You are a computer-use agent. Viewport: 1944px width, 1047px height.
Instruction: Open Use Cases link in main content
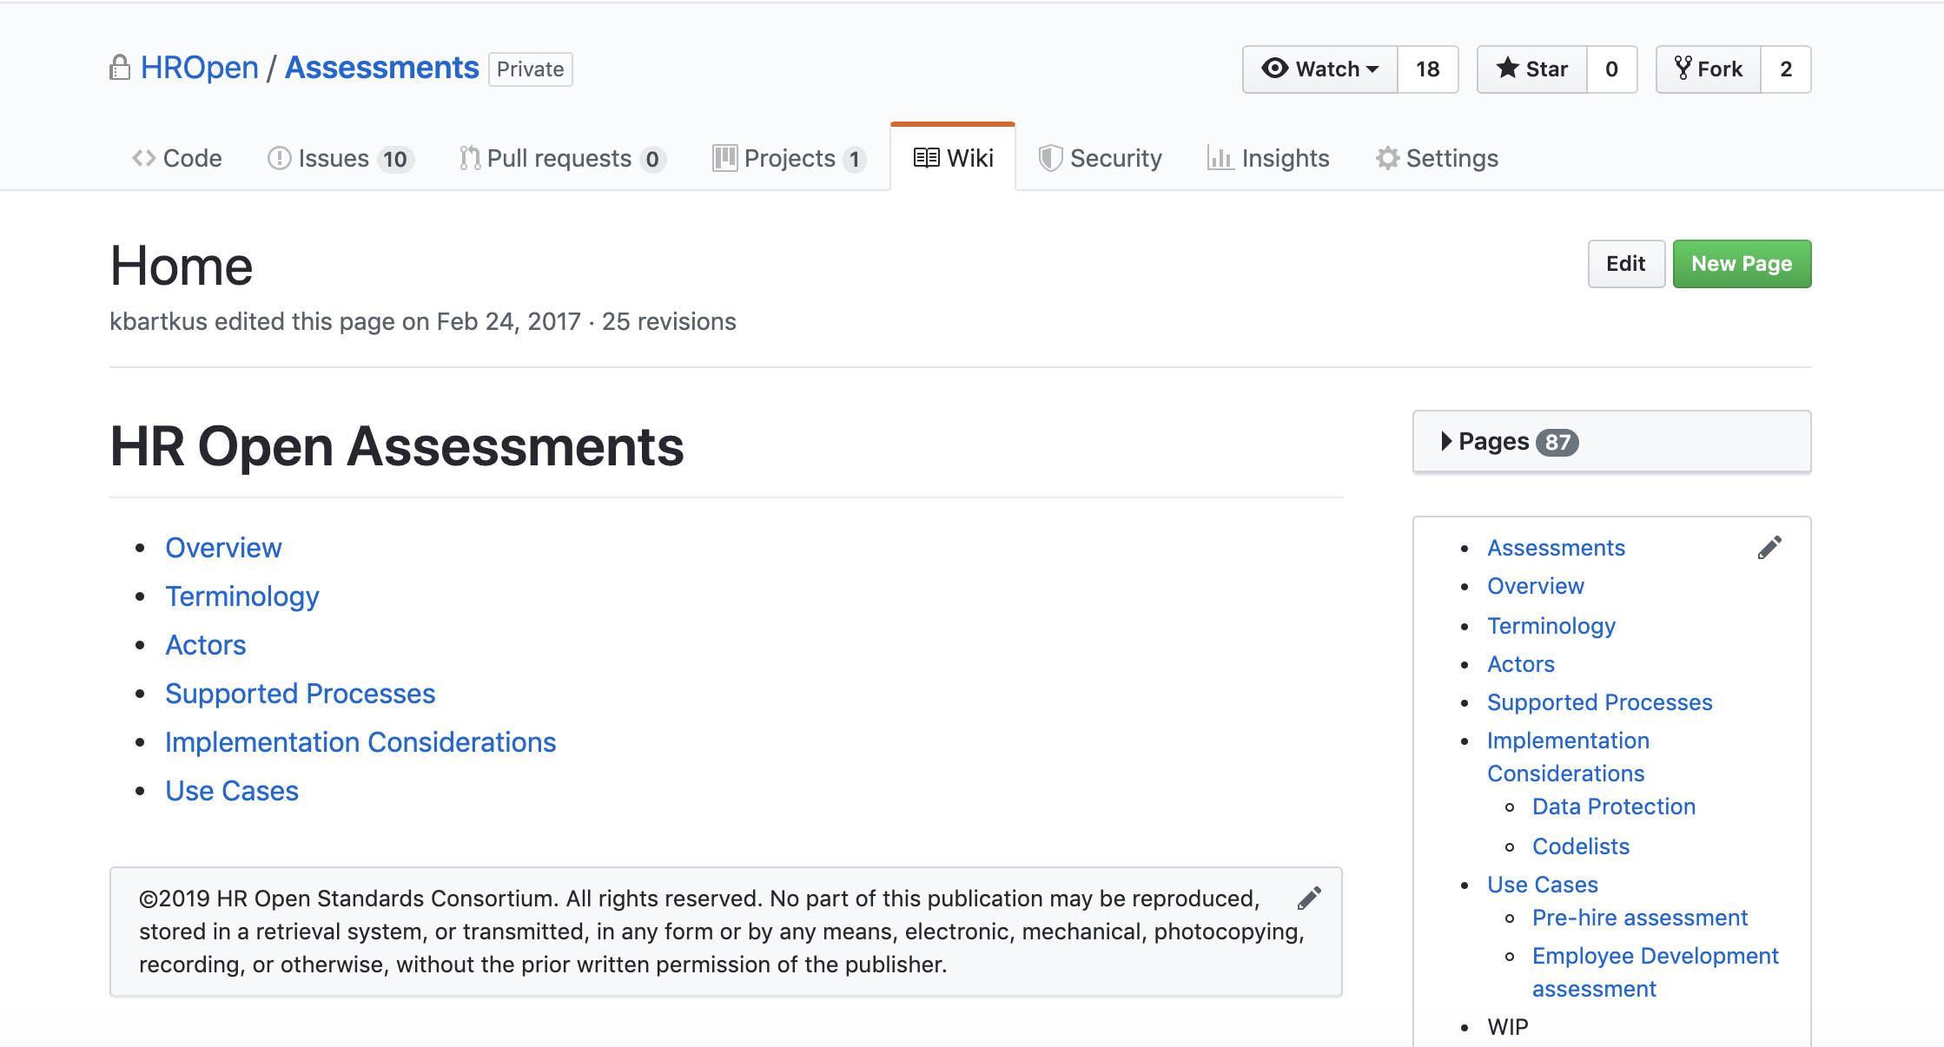point(232,791)
